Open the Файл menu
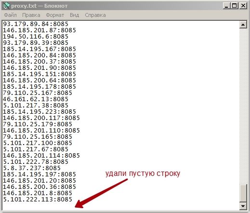 coord(10,15)
